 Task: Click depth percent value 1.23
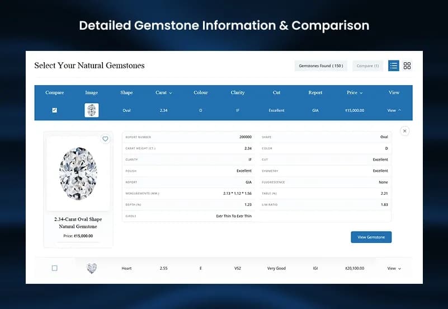[x=248, y=205]
